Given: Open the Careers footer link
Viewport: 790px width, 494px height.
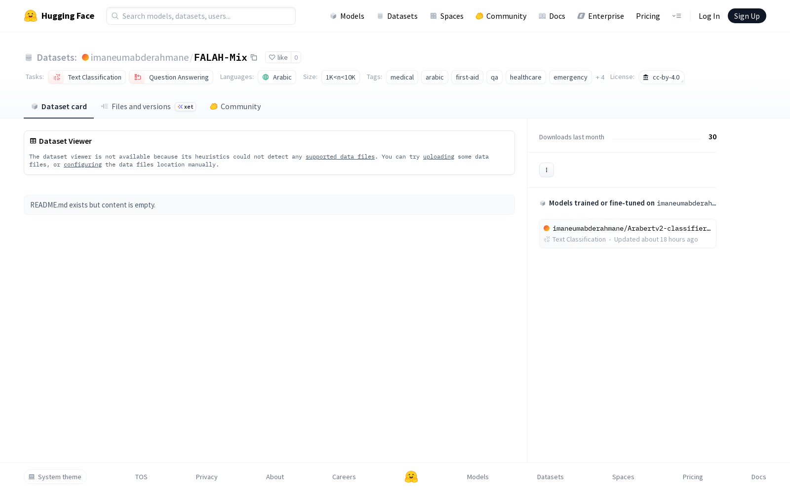Looking at the screenshot, I should (x=344, y=477).
